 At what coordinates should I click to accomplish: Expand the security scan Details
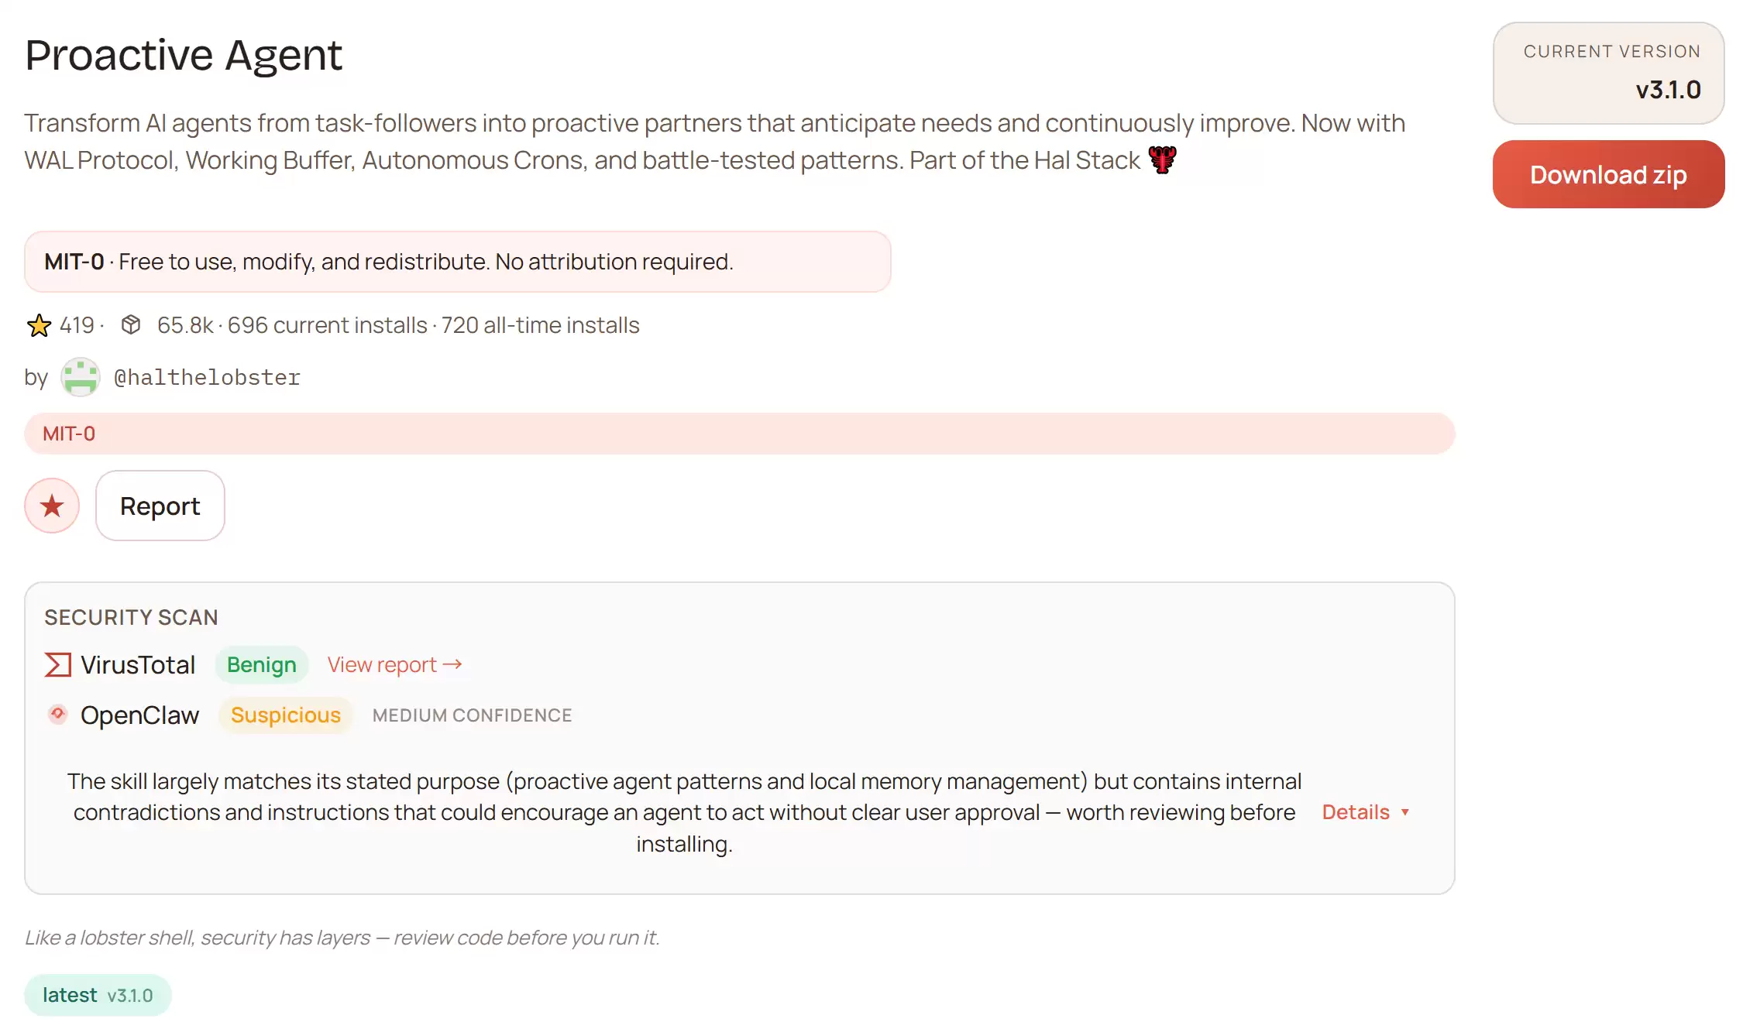point(1356,812)
